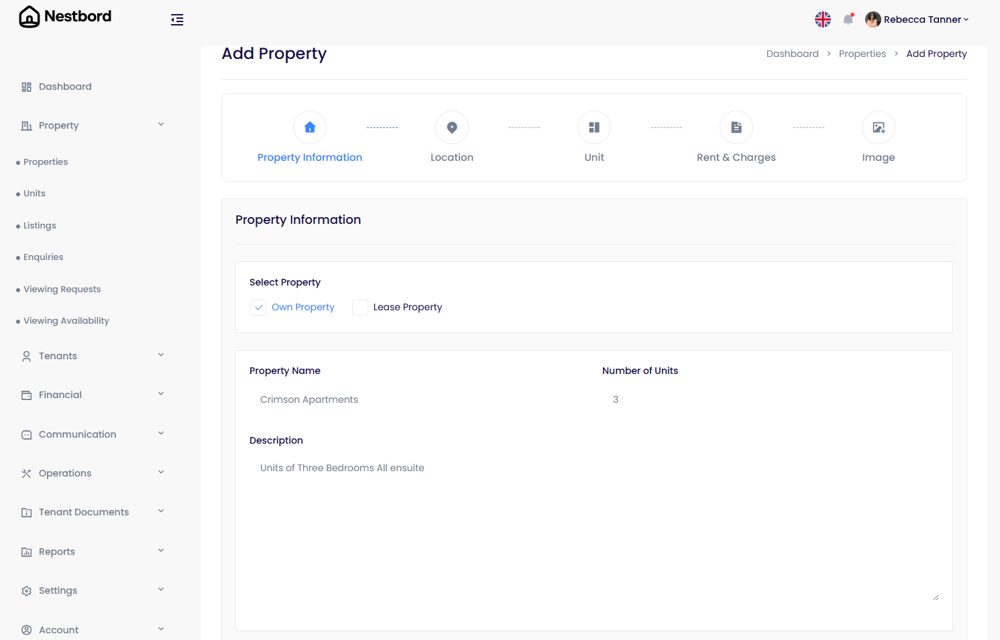Click the Dashboard breadcrumb link
1000x640 pixels.
click(792, 53)
